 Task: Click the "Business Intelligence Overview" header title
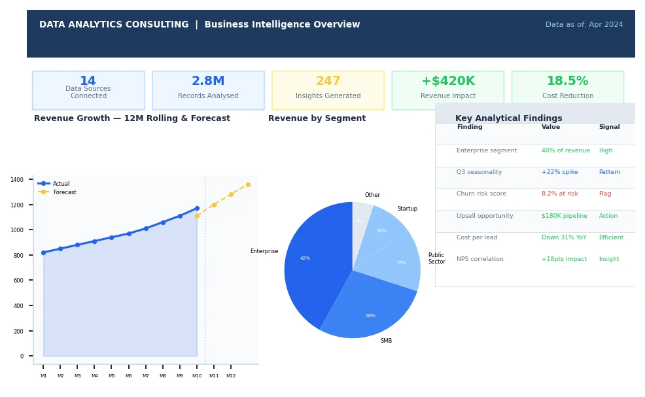[x=282, y=24]
